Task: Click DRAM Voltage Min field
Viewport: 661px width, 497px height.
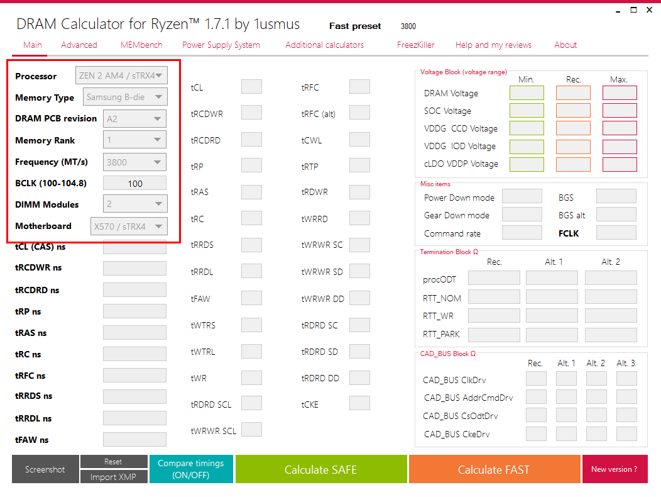Action: pos(527,93)
